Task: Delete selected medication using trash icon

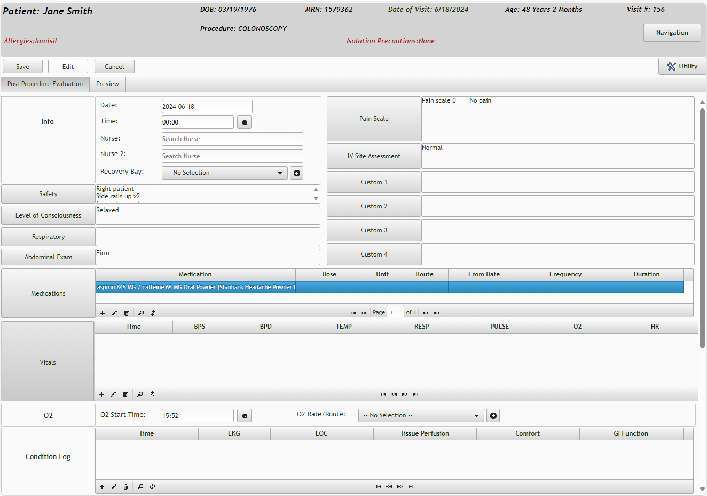Action: pos(126,313)
